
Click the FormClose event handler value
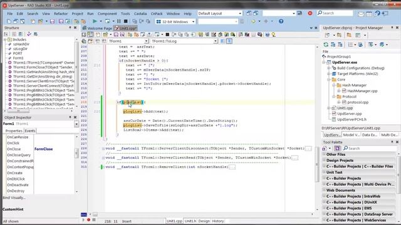point(43,149)
